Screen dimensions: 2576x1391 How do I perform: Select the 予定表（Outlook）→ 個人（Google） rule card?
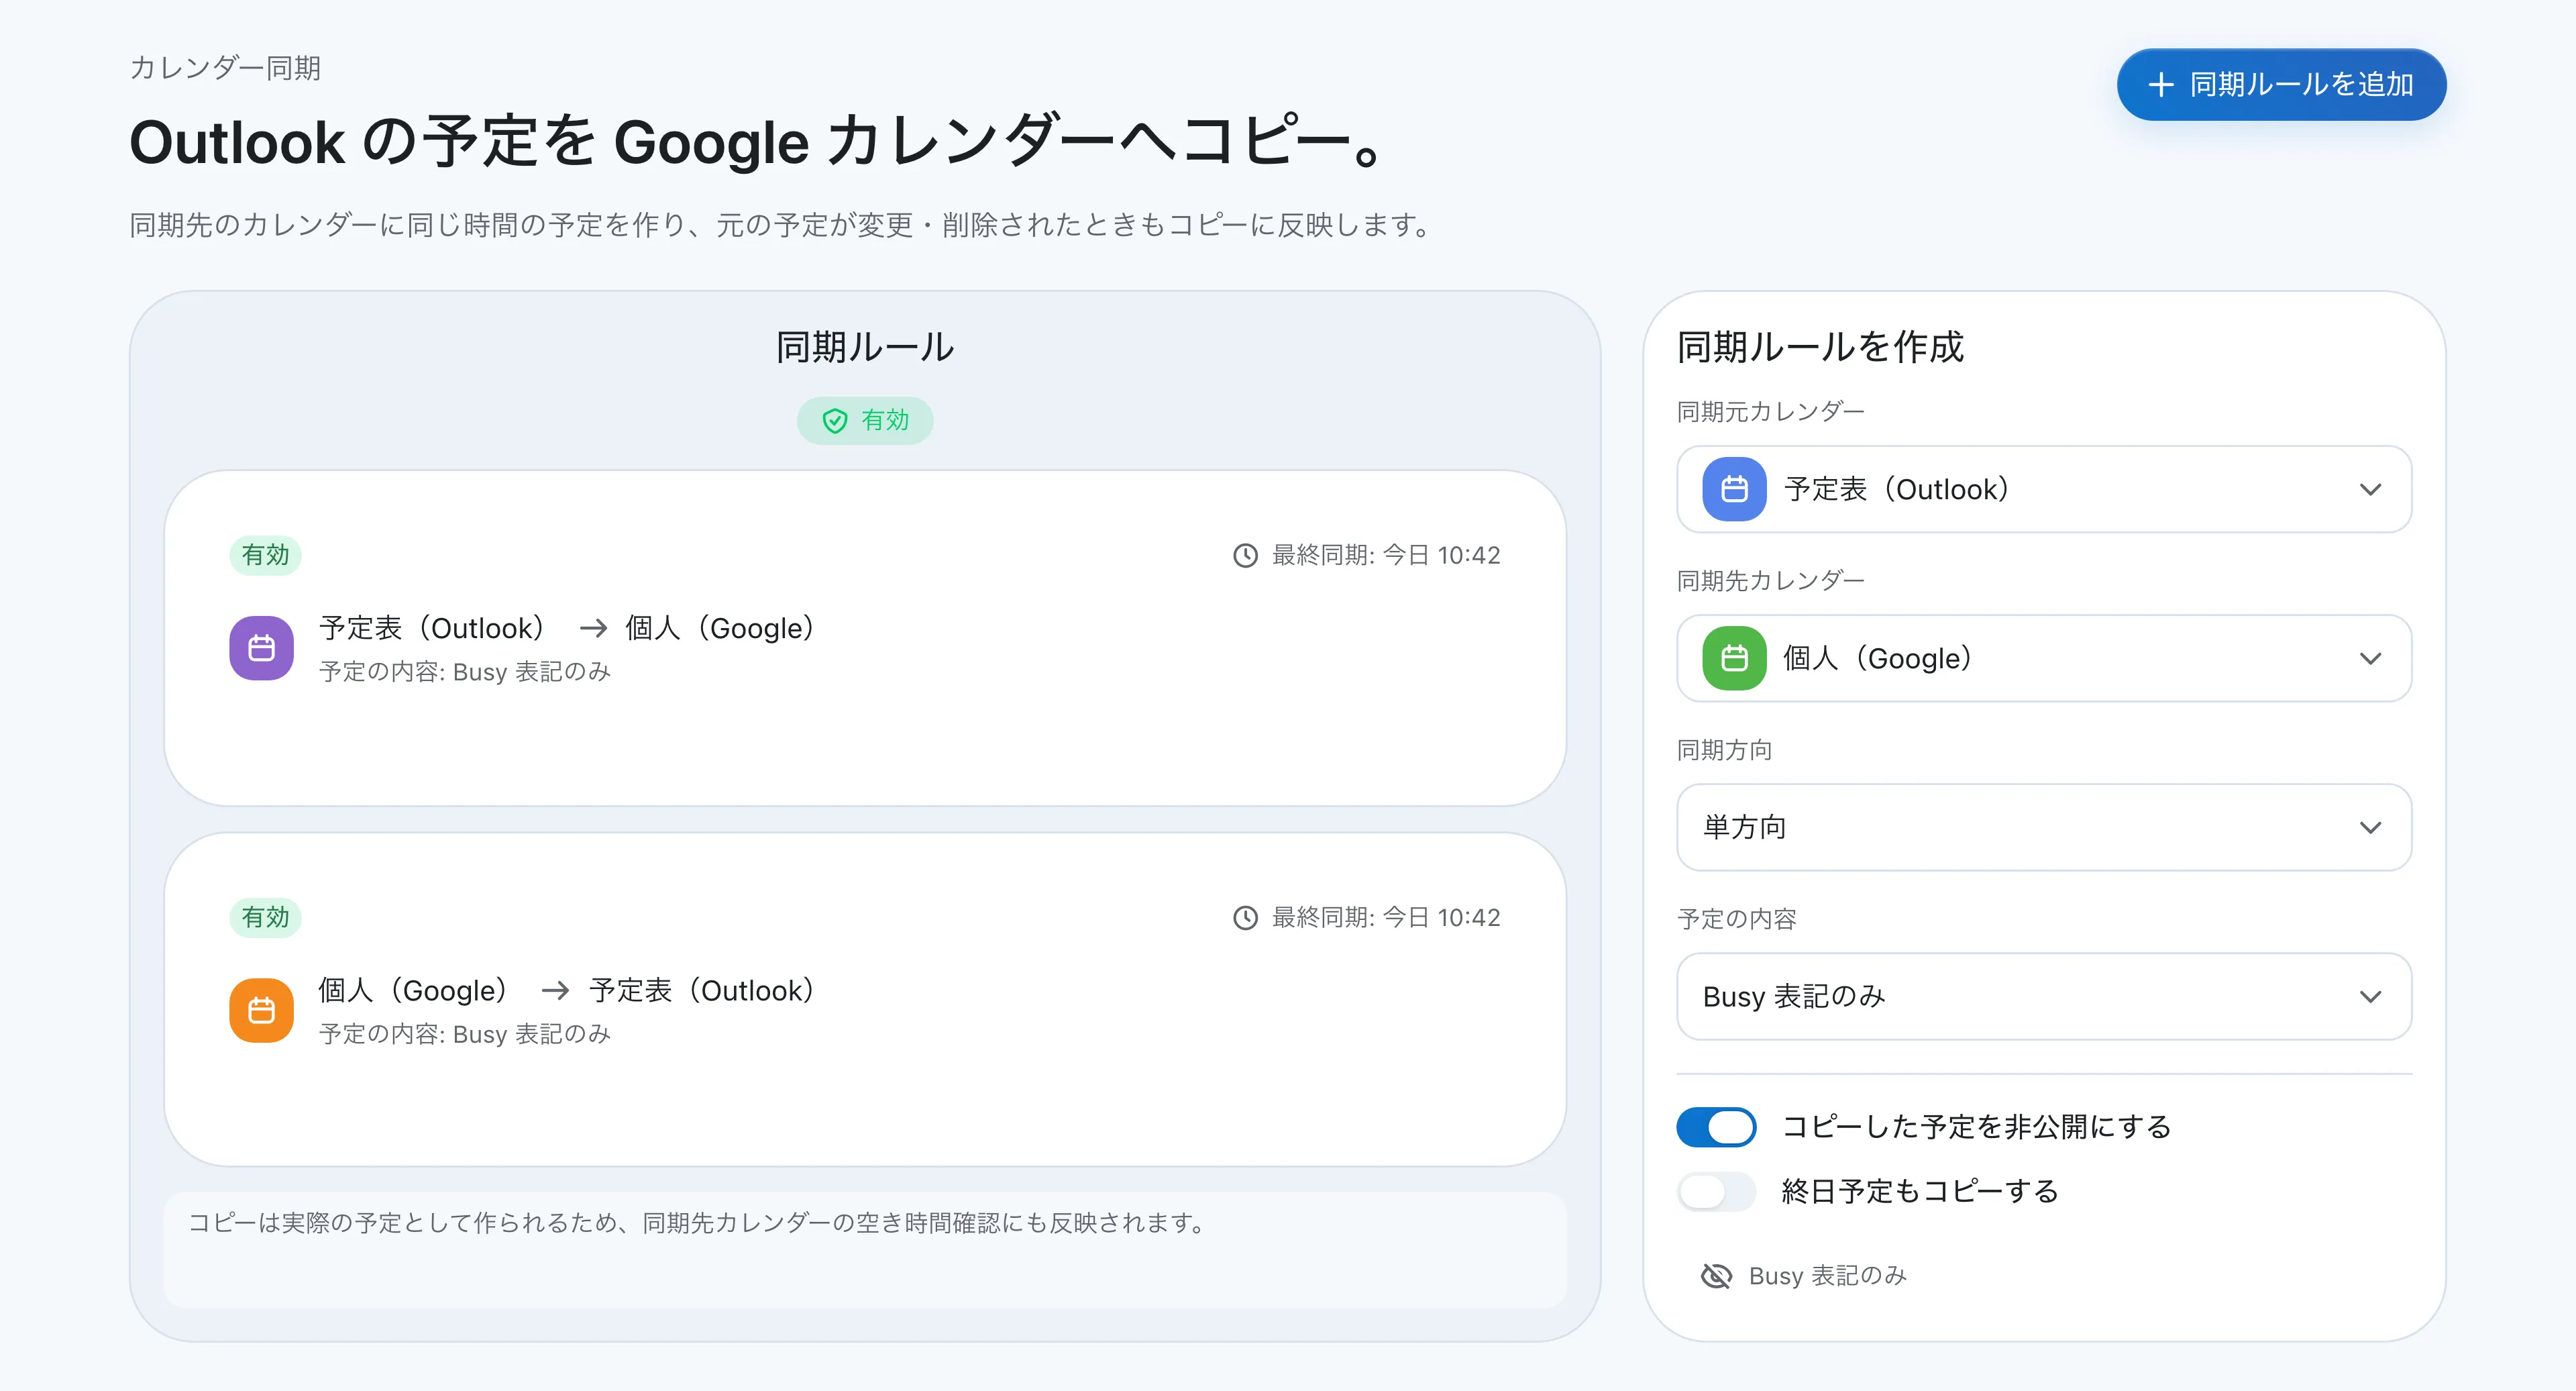click(865, 638)
